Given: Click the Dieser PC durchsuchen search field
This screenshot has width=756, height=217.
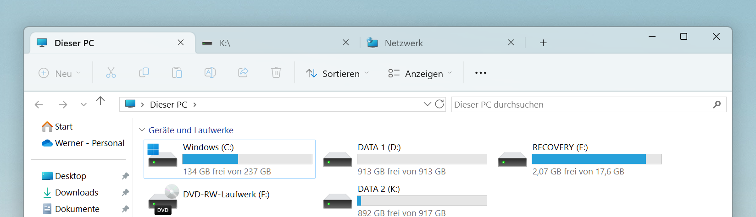Looking at the screenshot, I should click(580, 105).
